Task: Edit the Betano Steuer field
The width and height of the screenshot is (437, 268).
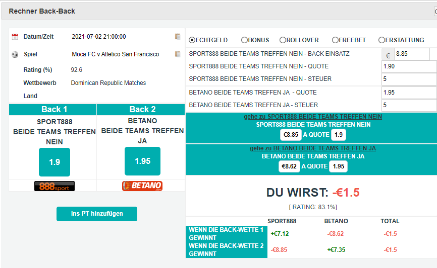Action: tap(409, 105)
